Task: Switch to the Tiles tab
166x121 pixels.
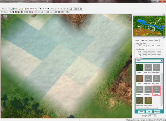Action: point(142,41)
